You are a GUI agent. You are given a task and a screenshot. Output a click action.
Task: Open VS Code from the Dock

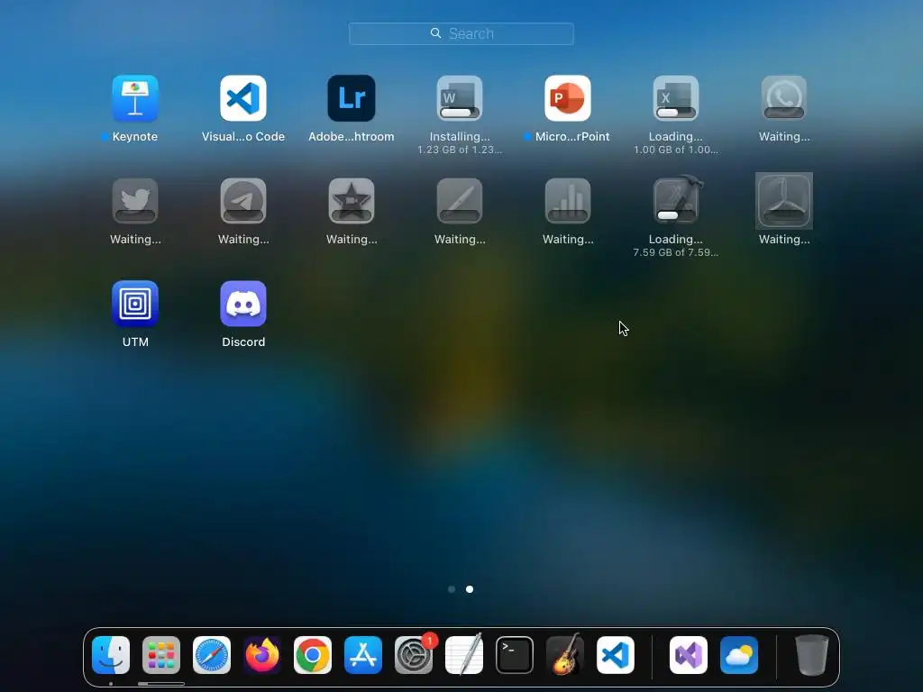point(616,655)
